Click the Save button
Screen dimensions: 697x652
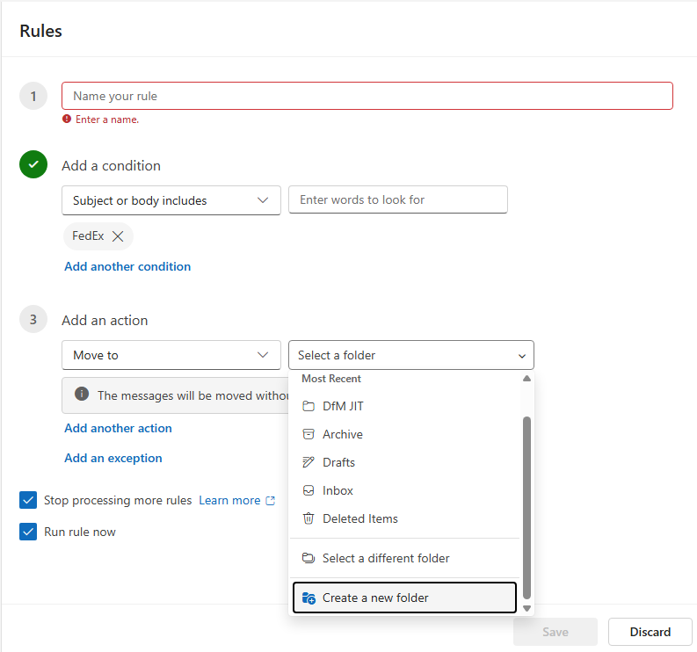555,632
